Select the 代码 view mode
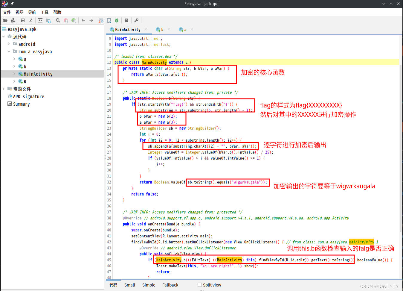Viewport: 403px width, 291px height. pos(113,285)
